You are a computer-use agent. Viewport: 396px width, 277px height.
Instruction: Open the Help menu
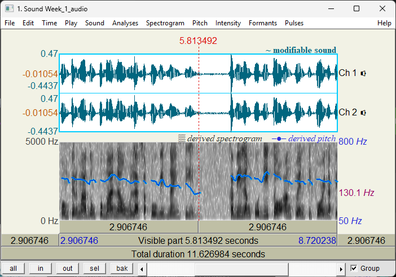click(x=384, y=23)
